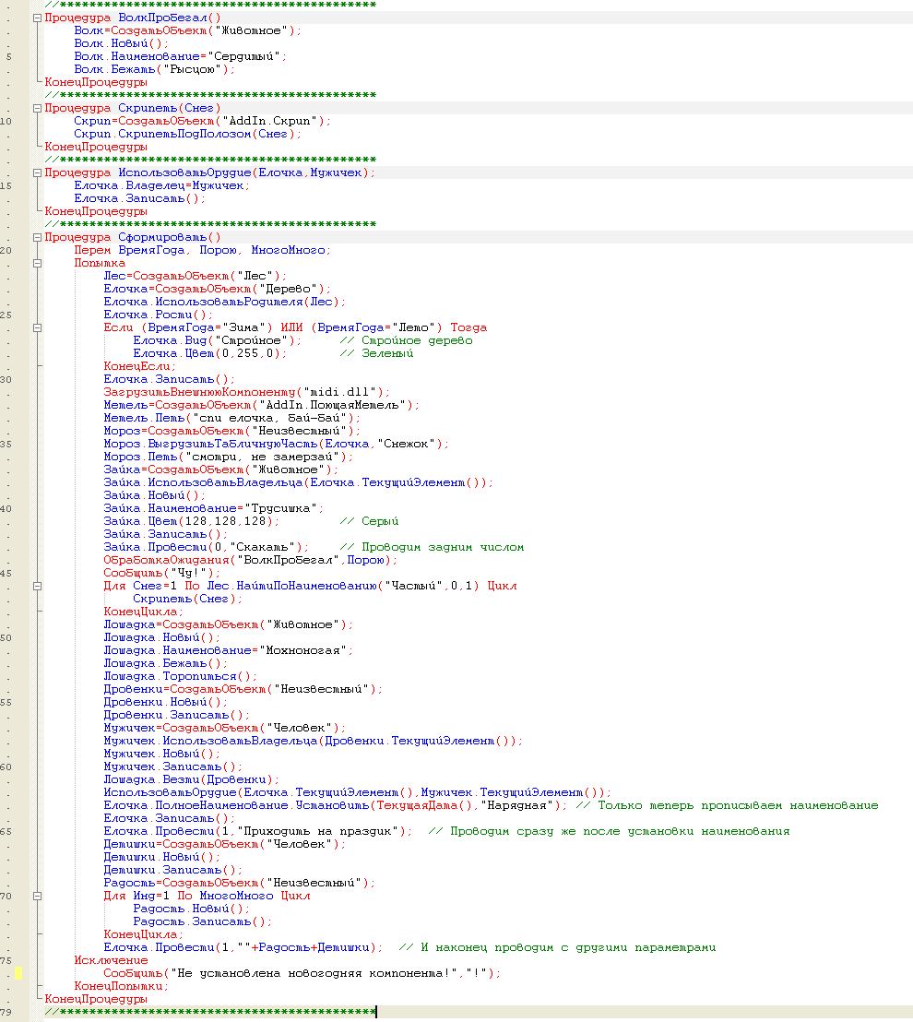Collapse the ВолкПробежал procedure fold marker
The height and width of the screenshot is (1022, 913).
[37, 18]
